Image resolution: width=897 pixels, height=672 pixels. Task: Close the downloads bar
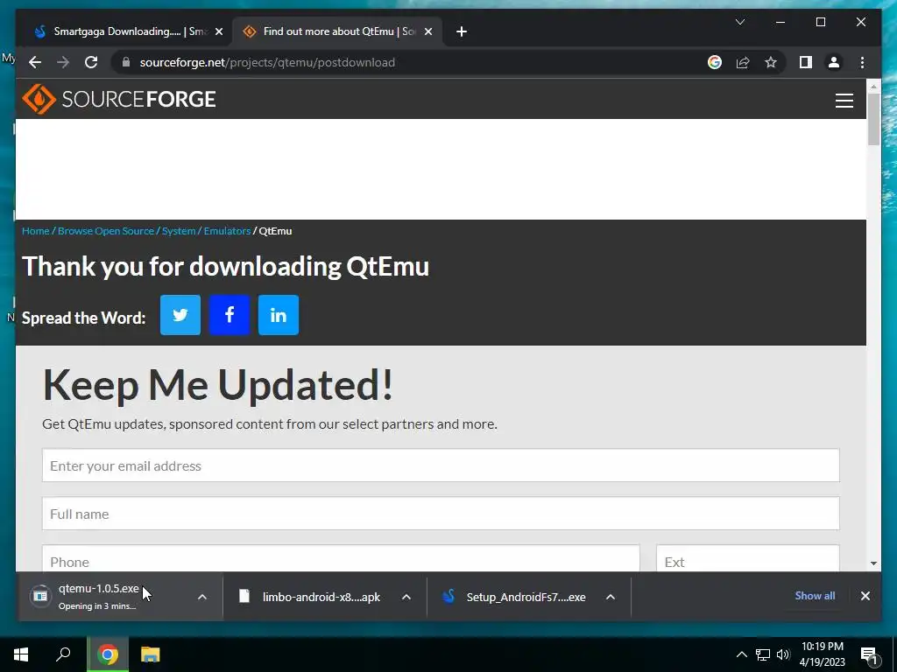click(865, 596)
